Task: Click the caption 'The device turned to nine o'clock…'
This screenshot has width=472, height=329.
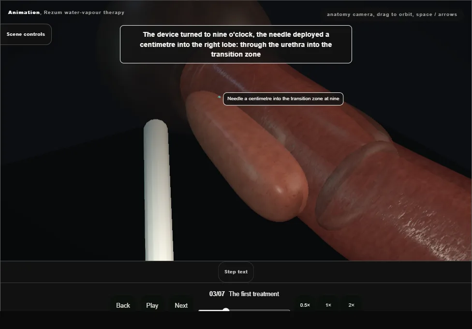Action: point(236,45)
